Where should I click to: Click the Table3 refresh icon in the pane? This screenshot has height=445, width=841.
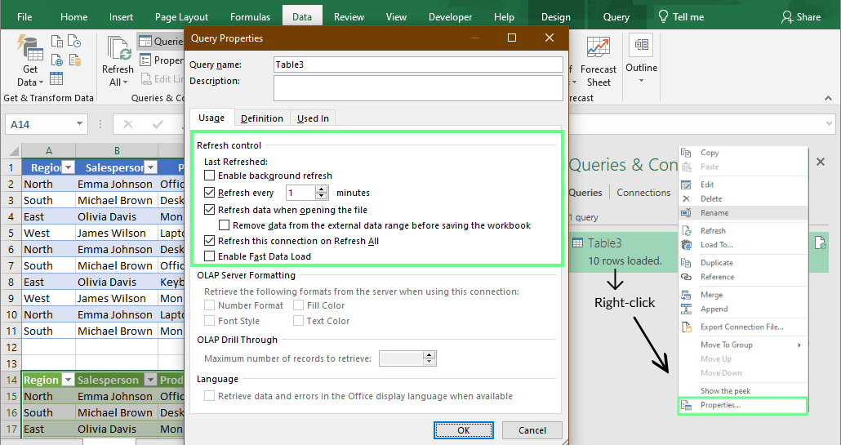pos(819,243)
